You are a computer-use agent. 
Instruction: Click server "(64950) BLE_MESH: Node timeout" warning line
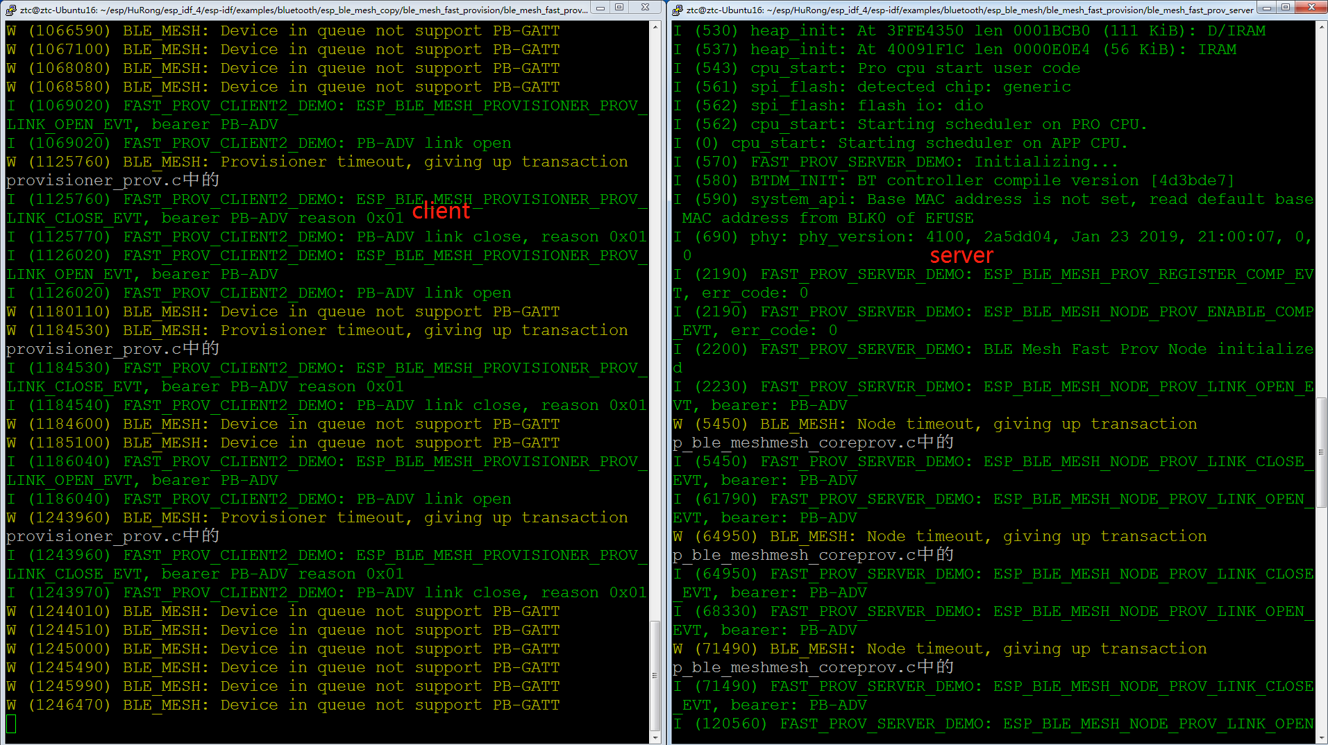940,537
